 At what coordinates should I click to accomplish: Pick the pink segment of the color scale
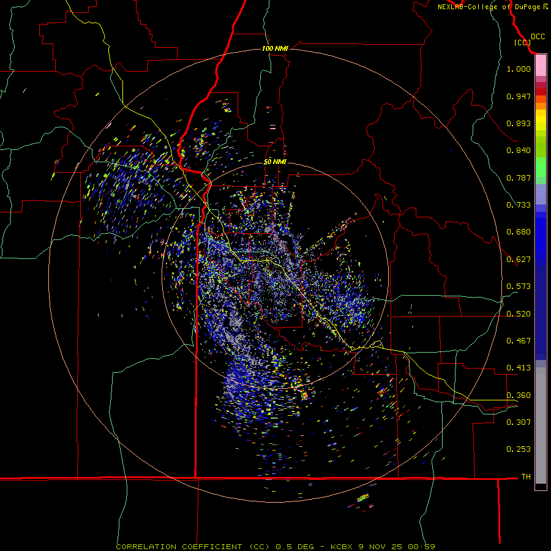(541, 66)
